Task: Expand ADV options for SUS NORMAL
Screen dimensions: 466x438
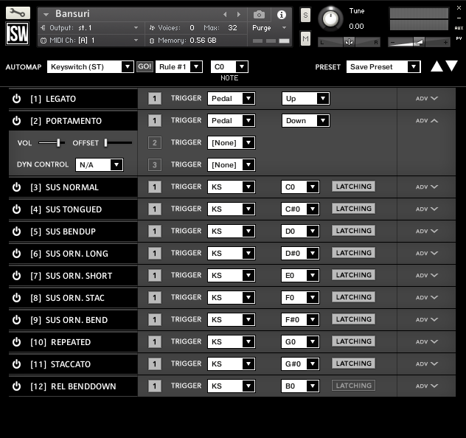Action: point(426,187)
